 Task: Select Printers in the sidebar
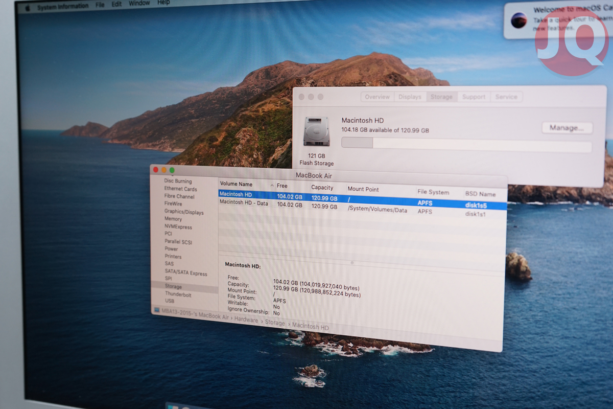(x=173, y=257)
